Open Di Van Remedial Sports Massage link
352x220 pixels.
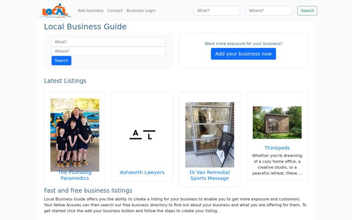210,176
